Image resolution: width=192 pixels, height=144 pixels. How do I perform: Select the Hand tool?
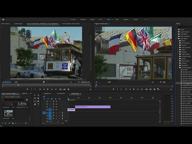pos(35,104)
